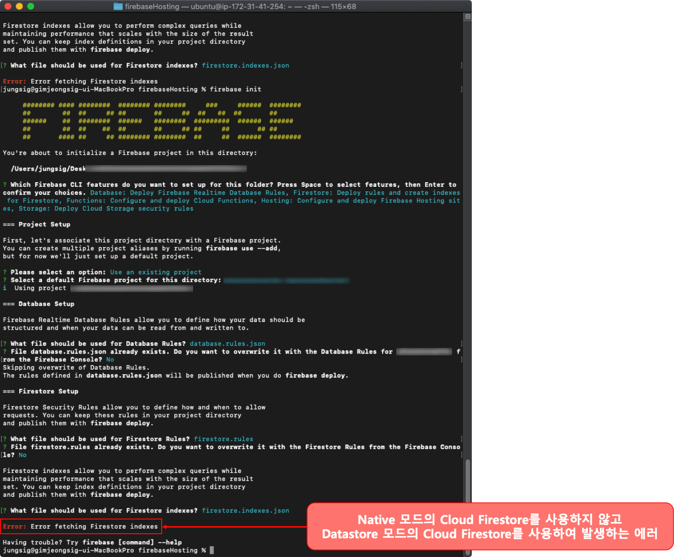Click the small scroll indicator icon above the scrollbar
The width and height of the screenshot is (674, 557).
pyautogui.click(x=468, y=17)
